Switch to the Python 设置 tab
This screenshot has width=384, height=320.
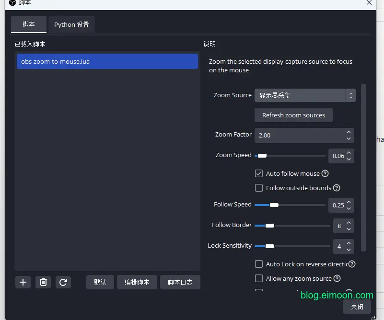(x=71, y=24)
